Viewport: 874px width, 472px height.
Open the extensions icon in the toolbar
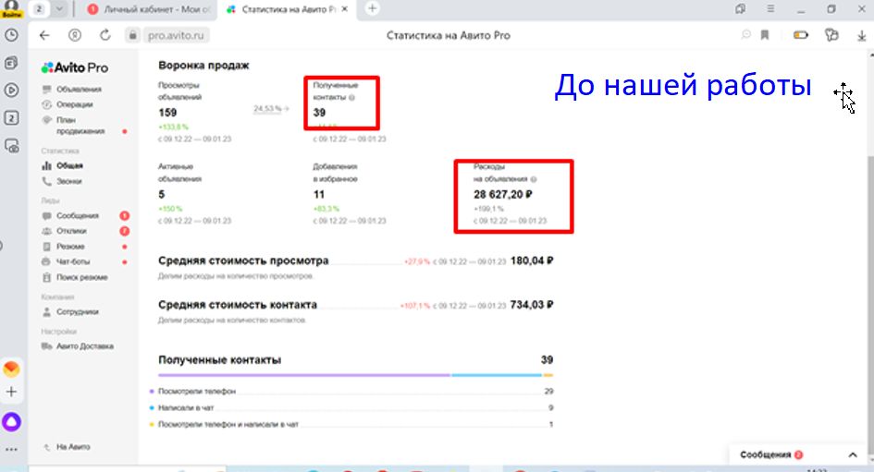click(831, 35)
